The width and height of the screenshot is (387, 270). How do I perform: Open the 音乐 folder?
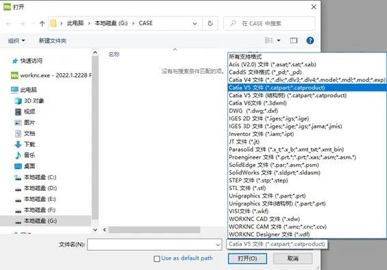(x=25, y=155)
